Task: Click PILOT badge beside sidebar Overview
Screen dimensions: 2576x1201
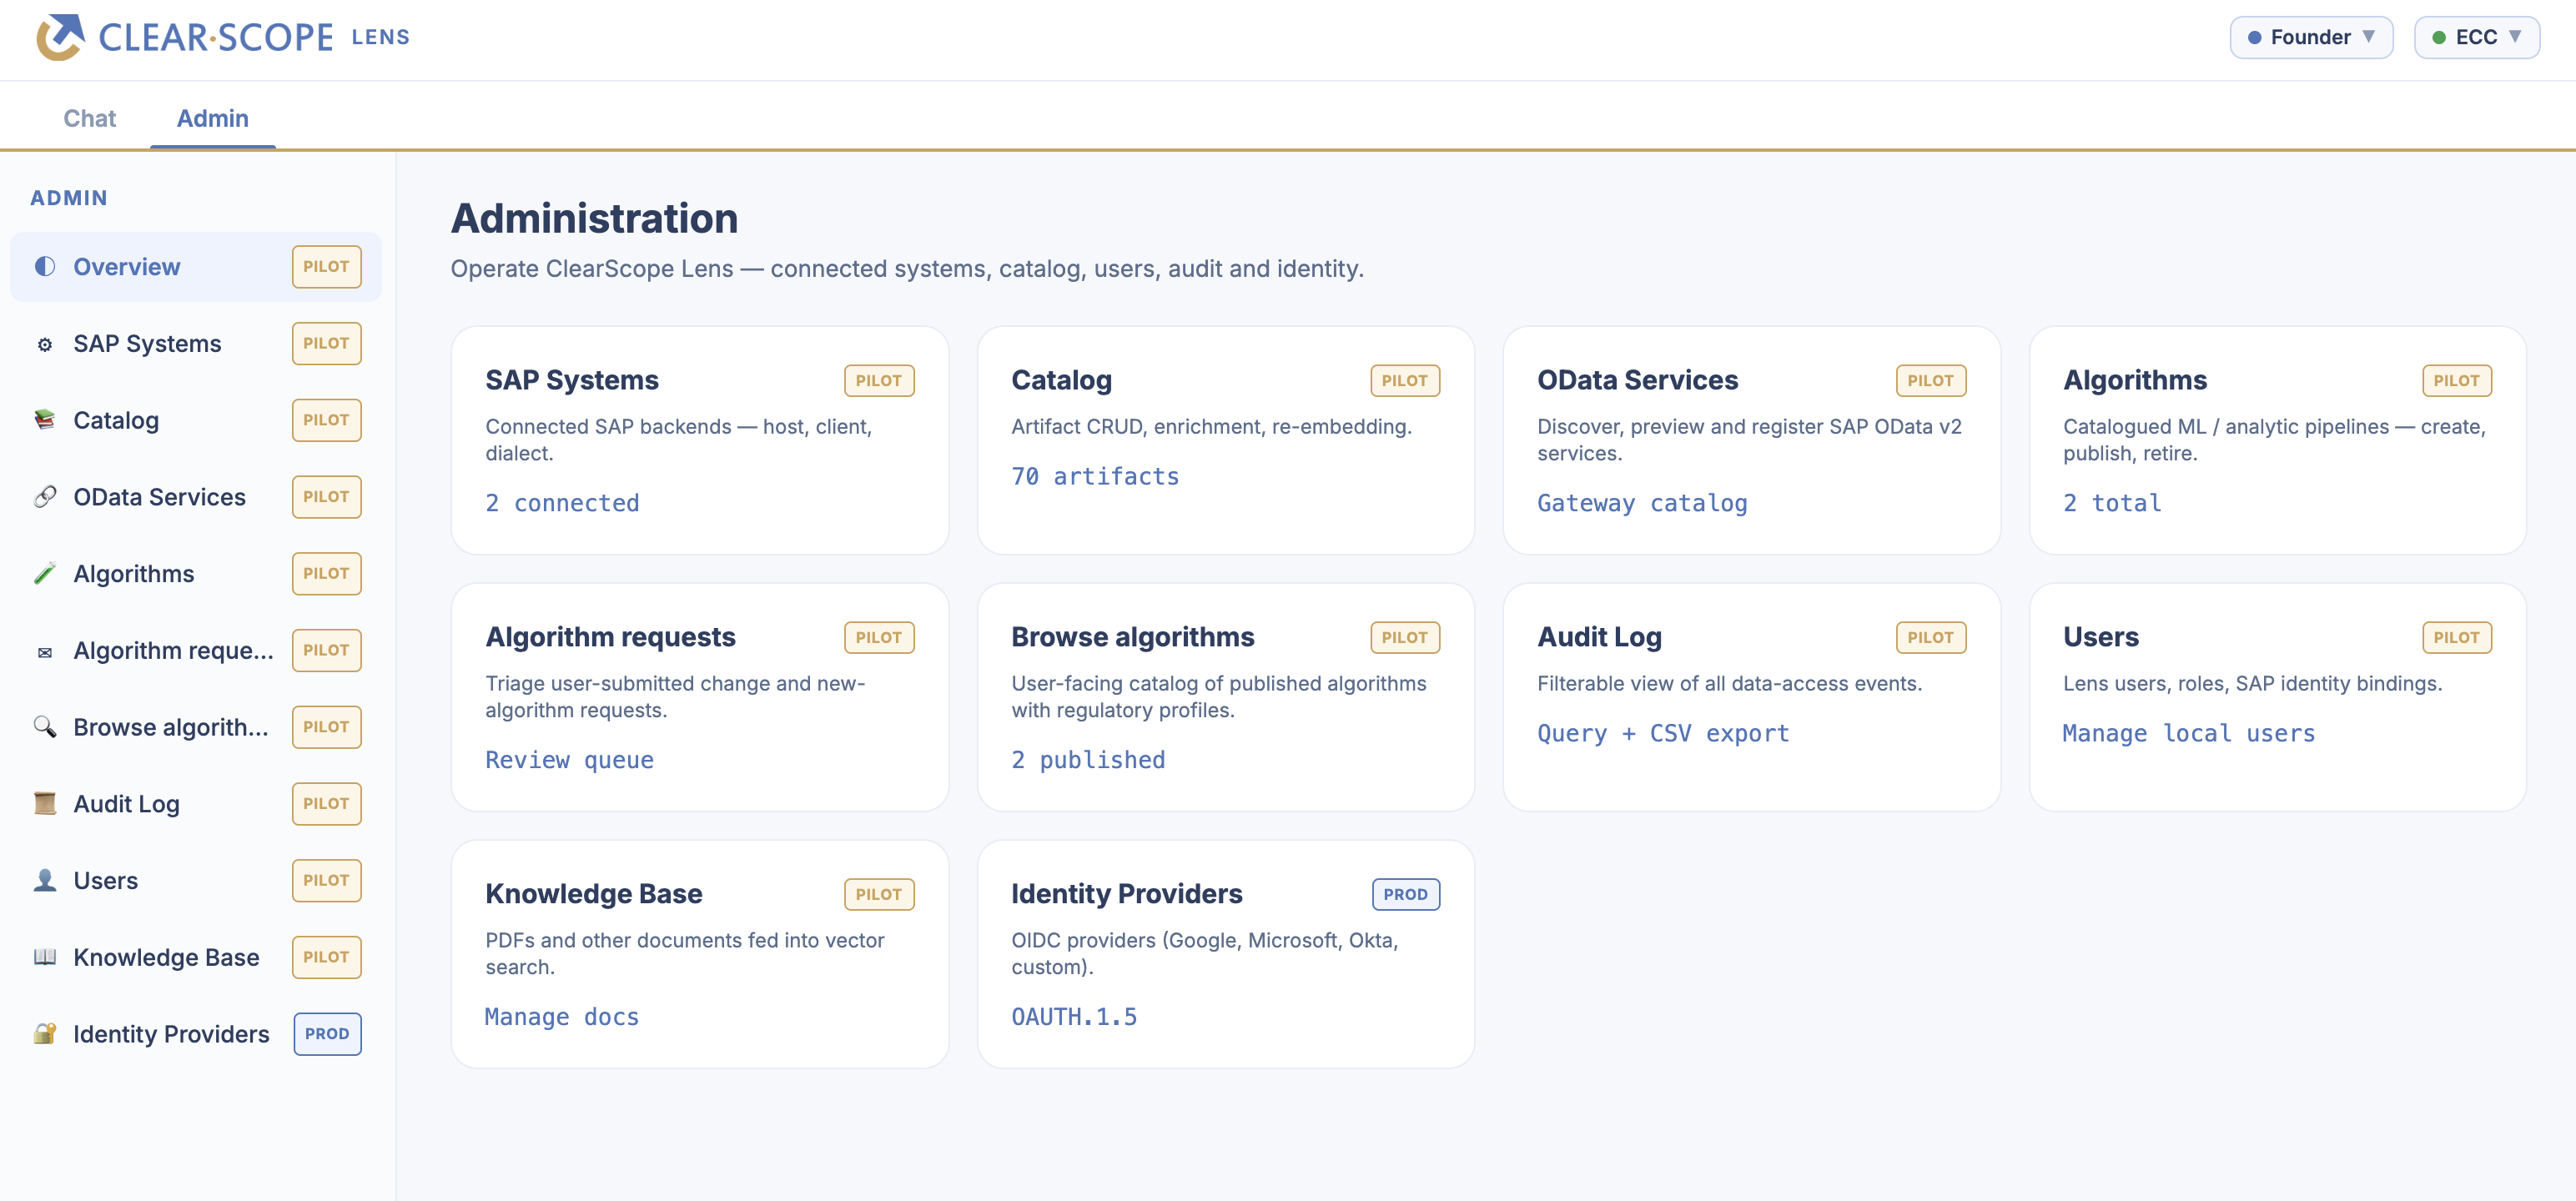Action: 326,267
